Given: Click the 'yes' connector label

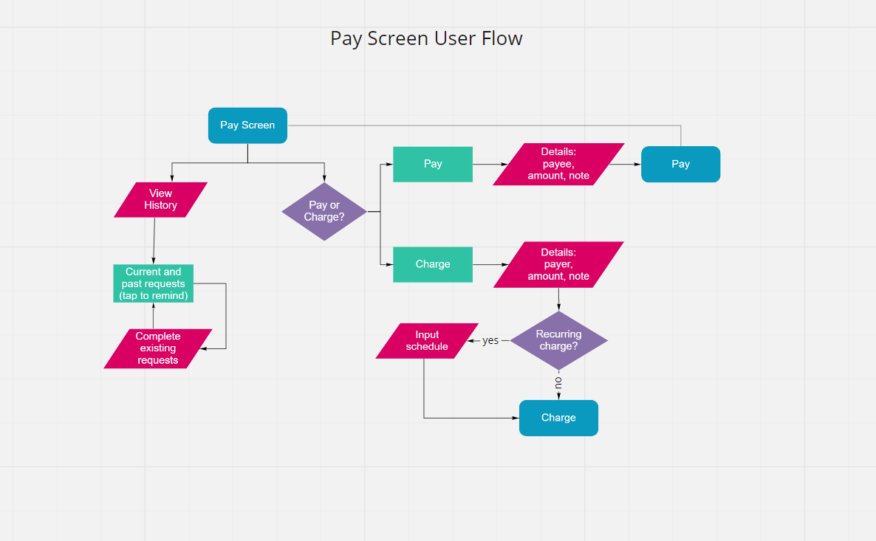Looking at the screenshot, I should (490, 340).
